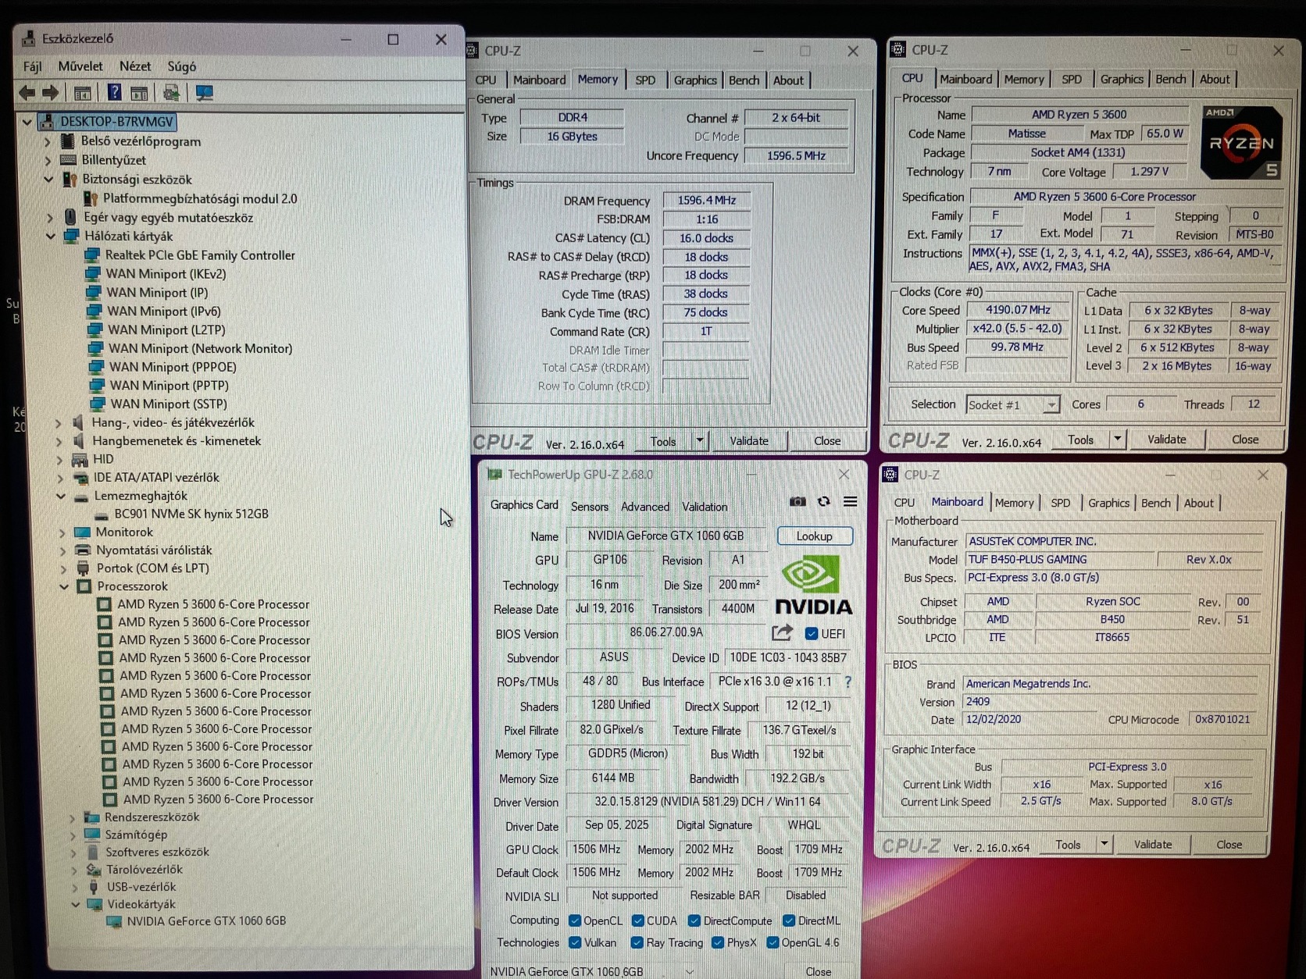Open the GPU-Z hamburger menu
The width and height of the screenshot is (1306, 979).
tap(850, 502)
